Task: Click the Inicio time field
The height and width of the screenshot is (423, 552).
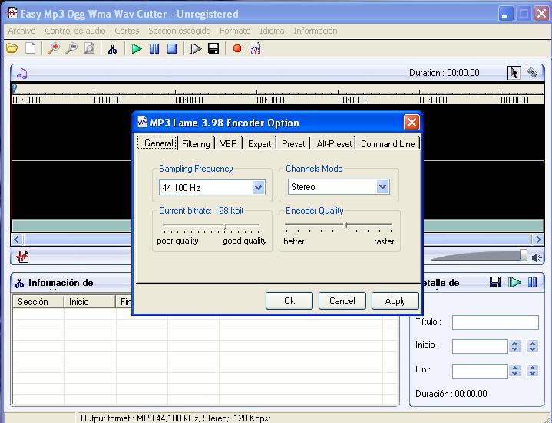Action: coord(480,346)
